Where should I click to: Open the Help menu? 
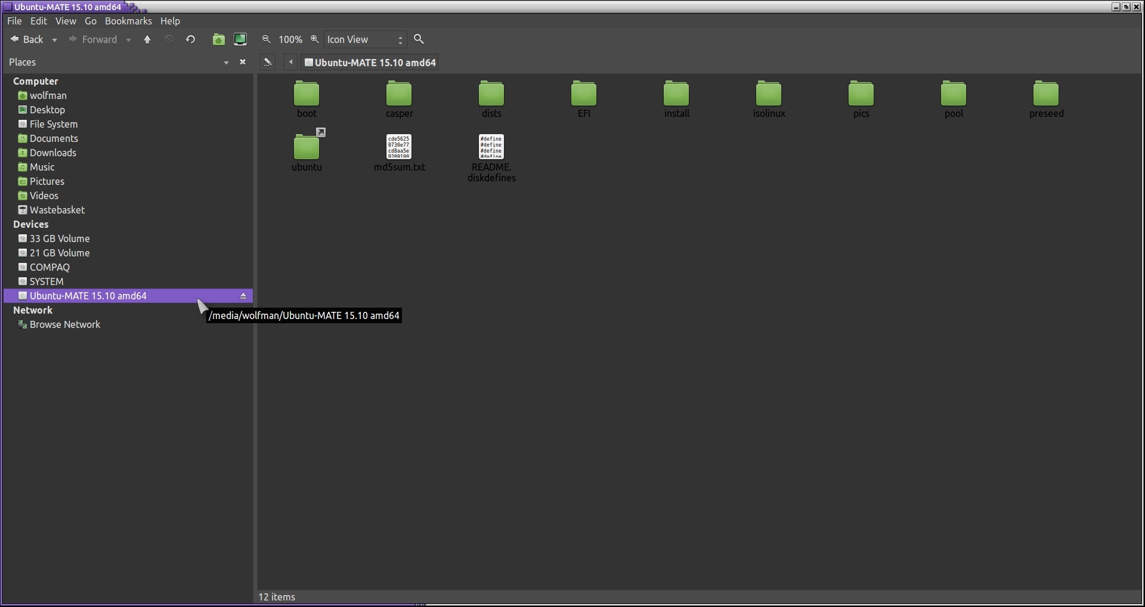click(x=170, y=21)
